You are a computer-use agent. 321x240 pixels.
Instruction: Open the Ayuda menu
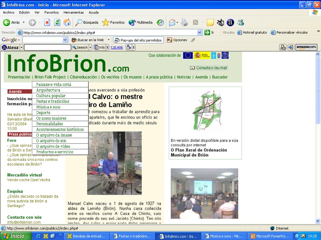click(x=93, y=12)
